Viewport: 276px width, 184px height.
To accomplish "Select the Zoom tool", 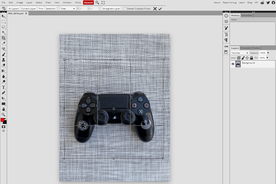I will tap(3, 115).
